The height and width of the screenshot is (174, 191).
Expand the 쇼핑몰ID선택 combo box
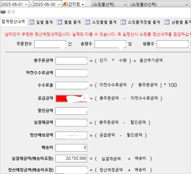[160, 4]
